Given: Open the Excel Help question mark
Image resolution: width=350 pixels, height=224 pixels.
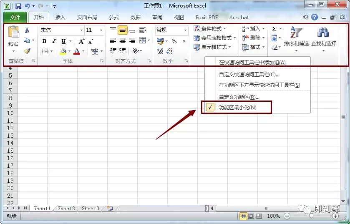Looking at the screenshot, I should coord(314,17).
